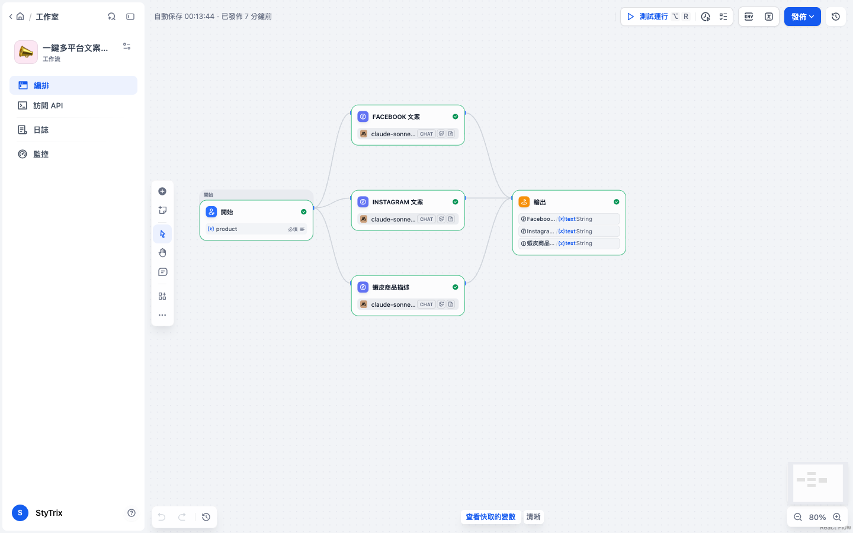Screen dimensions: 853x533
Task: Open the 80% zoom level menu
Action: (x=817, y=517)
